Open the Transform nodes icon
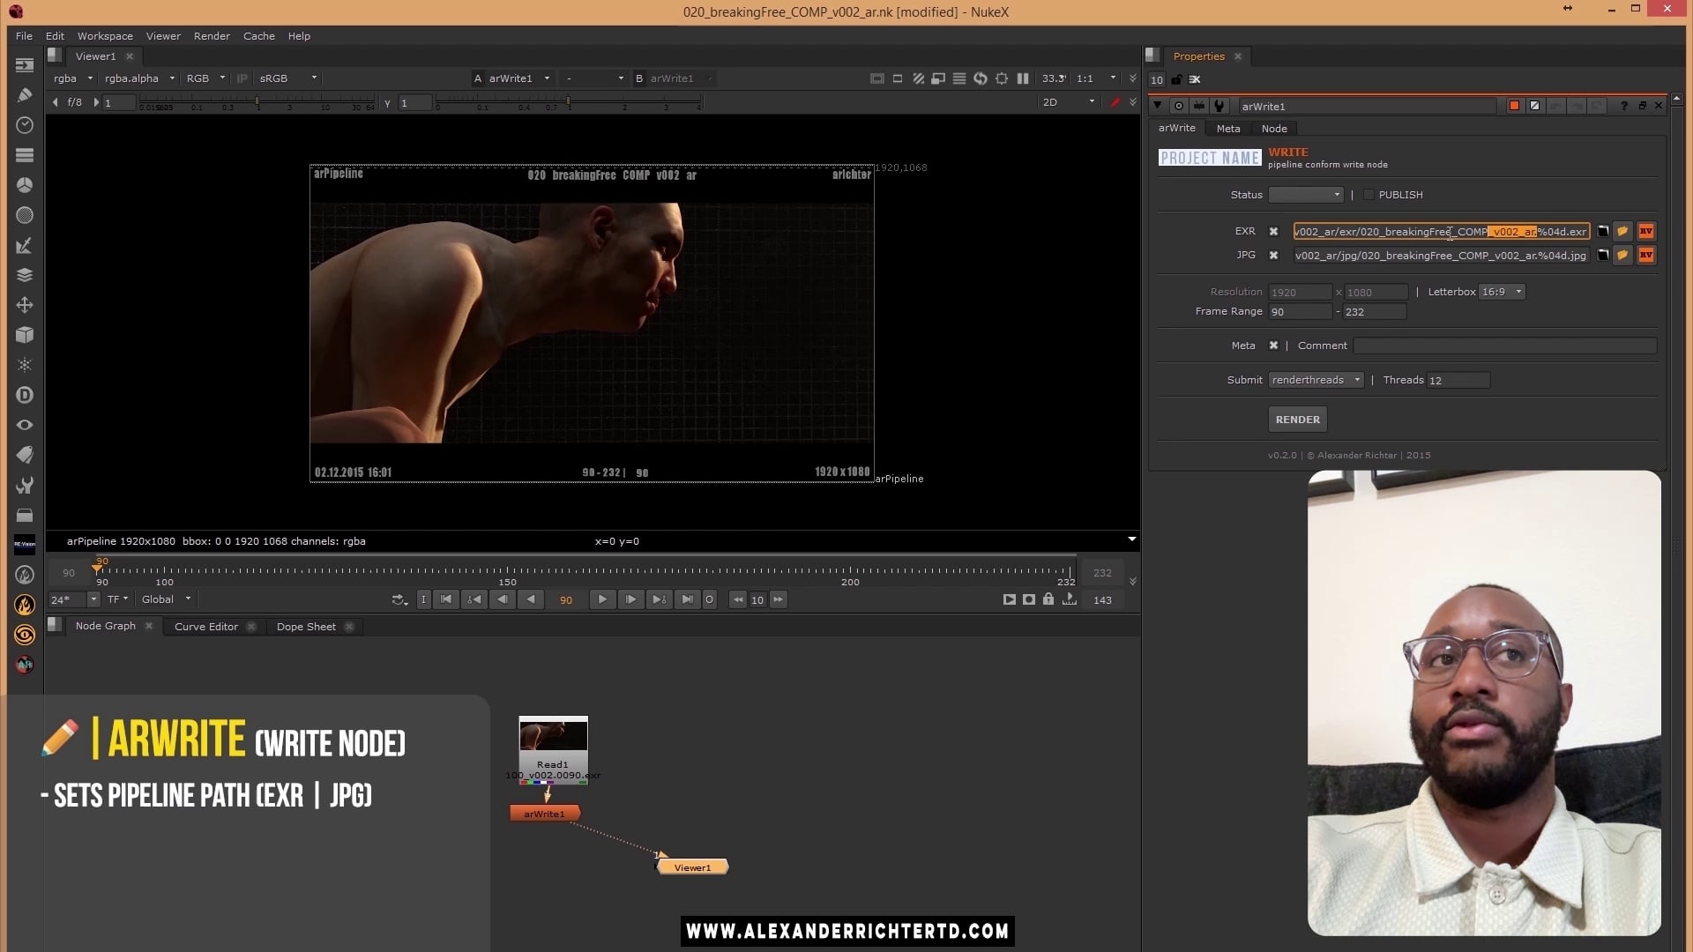Image resolution: width=1693 pixels, height=952 pixels. pos(25,305)
